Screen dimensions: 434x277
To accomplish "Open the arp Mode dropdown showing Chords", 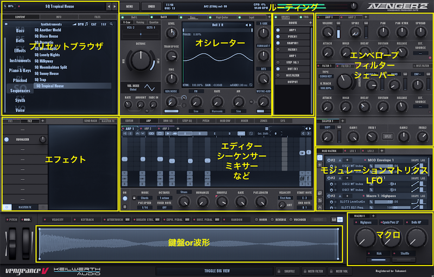I will pyautogui.click(x=145, y=198).
